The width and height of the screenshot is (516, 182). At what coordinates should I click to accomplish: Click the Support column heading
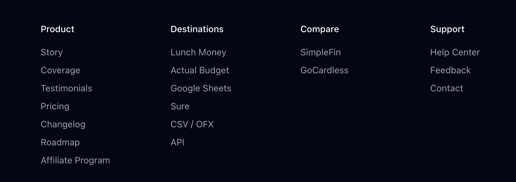(447, 29)
